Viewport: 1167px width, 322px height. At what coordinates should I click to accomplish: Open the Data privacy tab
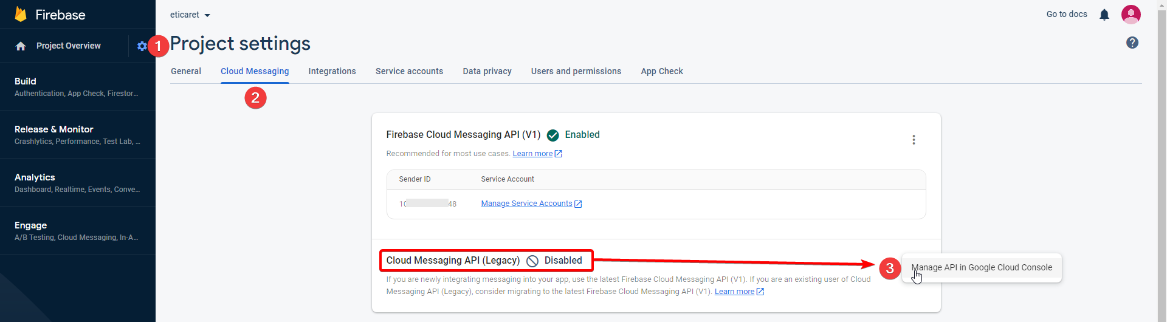[487, 71]
